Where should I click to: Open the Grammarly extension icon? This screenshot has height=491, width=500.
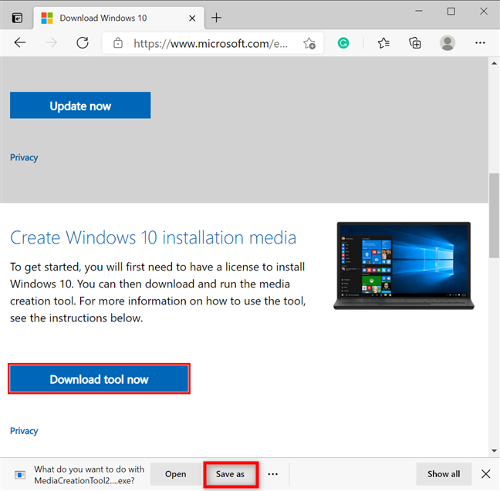coord(343,42)
